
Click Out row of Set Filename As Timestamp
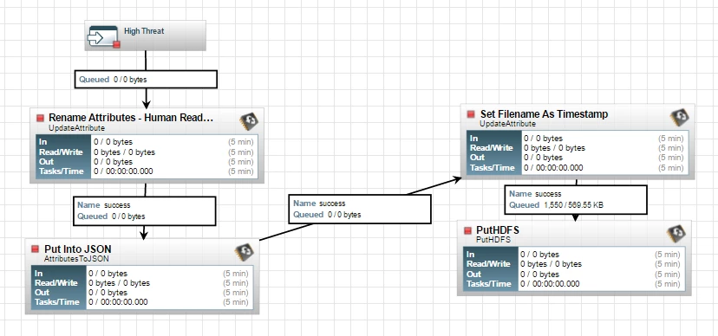click(578, 158)
